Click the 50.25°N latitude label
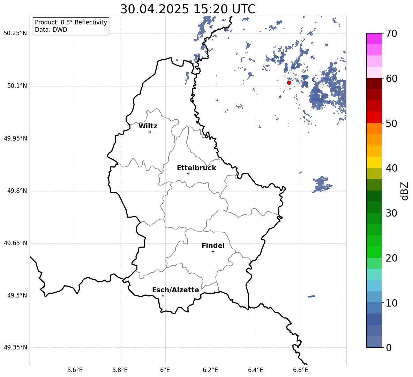The image size is (413, 377). pos(15,33)
